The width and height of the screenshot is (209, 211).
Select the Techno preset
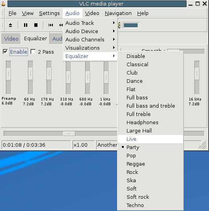[x=150, y=205]
